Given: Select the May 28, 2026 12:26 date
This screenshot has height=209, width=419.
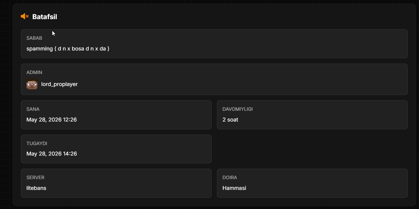Looking at the screenshot, I should click(x=52, y=120).
